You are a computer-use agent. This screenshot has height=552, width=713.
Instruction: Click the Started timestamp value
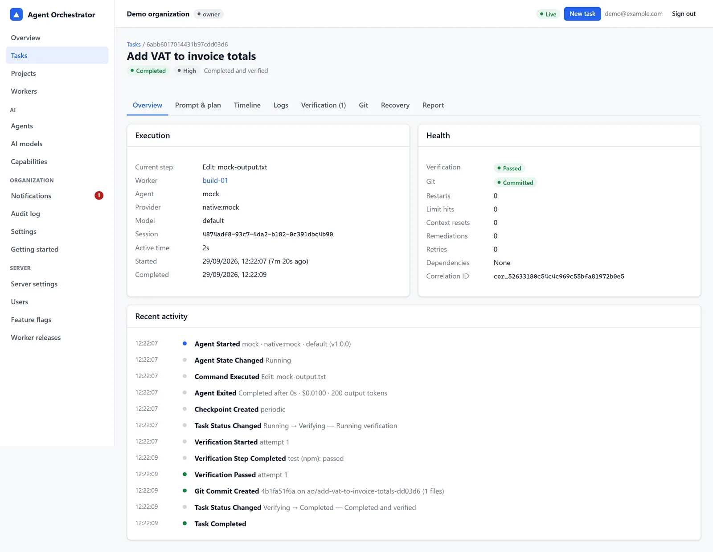(x=255, y=261)
